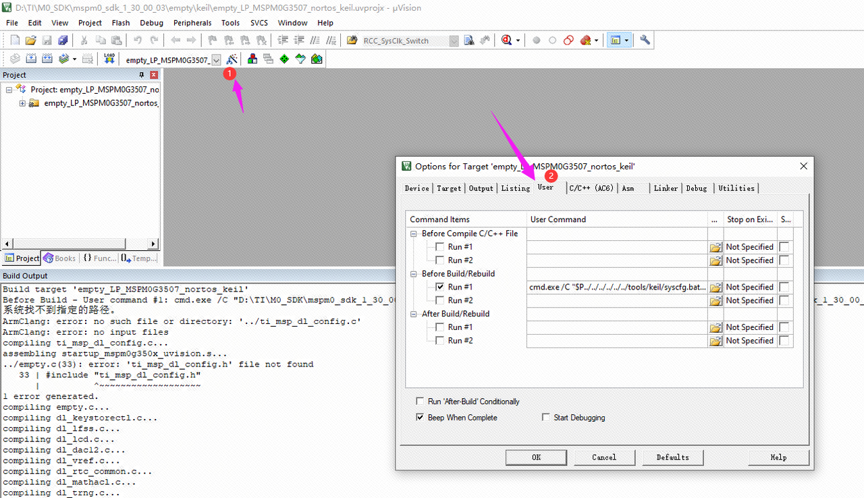Viewport: 864px width, 498px height.
Task: Open the RCC_SysClk_Switch find combo dropdown
Action: click(454, 40)
